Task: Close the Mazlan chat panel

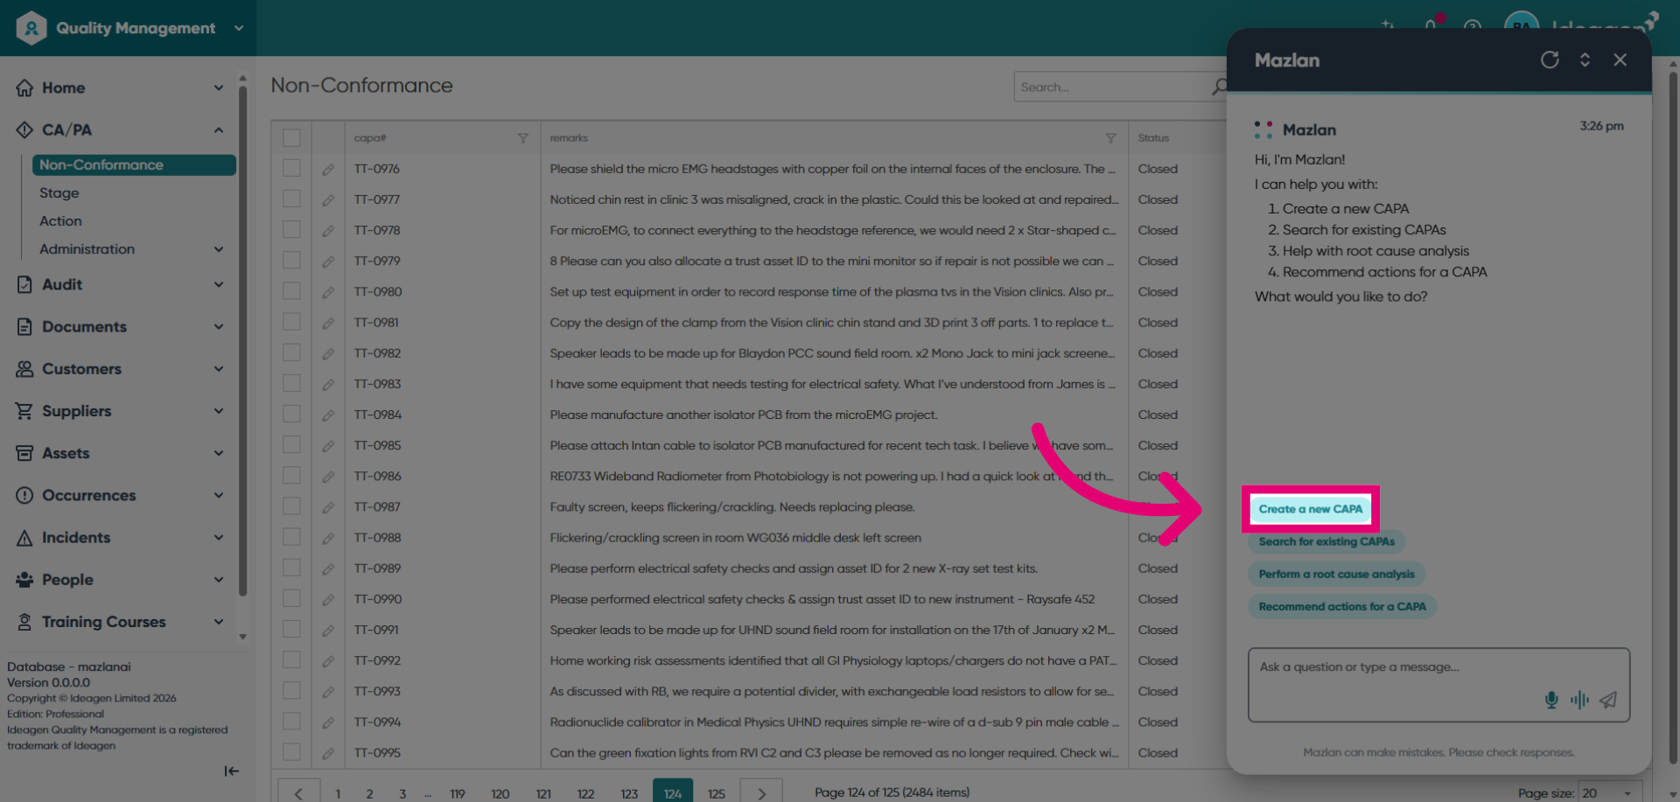Action: click(x=1620, y=59)
